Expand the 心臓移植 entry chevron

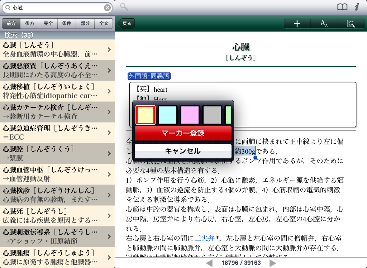tap(109, 91)
